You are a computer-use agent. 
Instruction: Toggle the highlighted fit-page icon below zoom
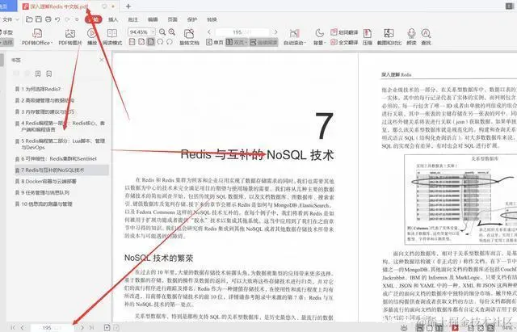coord(151,42)
